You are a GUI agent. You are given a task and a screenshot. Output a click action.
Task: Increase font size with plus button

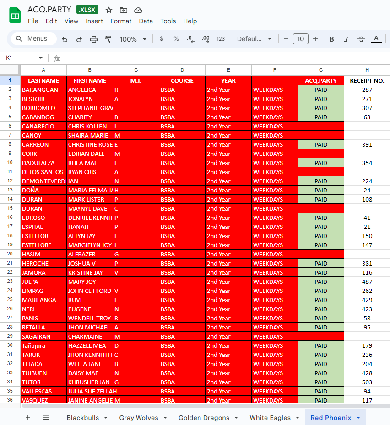tap(315, 39)
